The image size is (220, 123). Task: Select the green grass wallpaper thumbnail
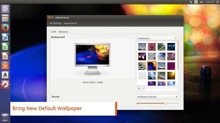tap(162, 47)
